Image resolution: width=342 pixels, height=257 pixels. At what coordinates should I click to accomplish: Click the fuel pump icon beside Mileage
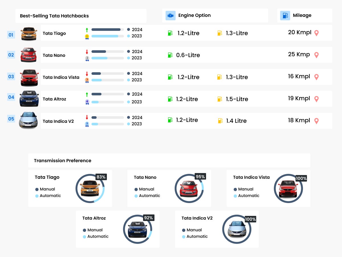point(285,15)
